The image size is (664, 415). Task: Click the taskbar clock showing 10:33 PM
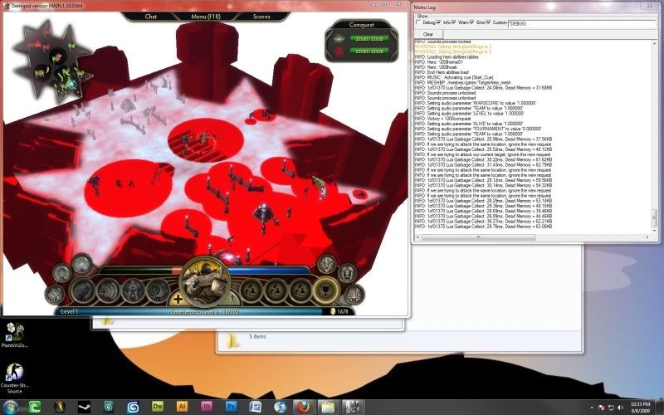pyautogui.click(x=639, y=408)
